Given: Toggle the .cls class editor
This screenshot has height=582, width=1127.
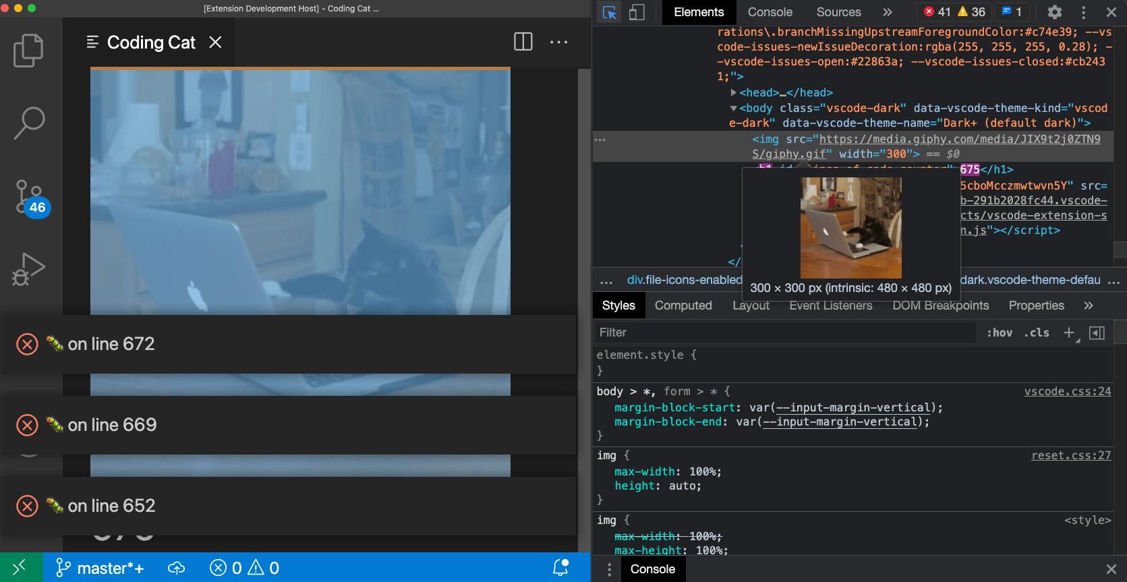Looking at the screenshot, I should point(1037,332).
